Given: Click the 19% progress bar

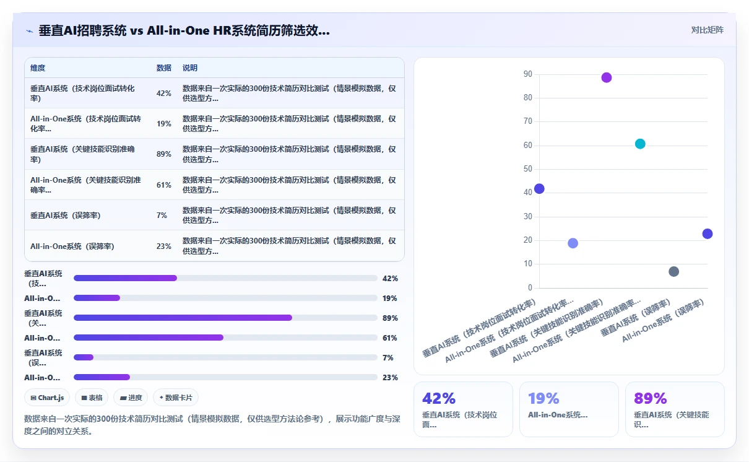Looking at the screenshot, I should [225, 298].
